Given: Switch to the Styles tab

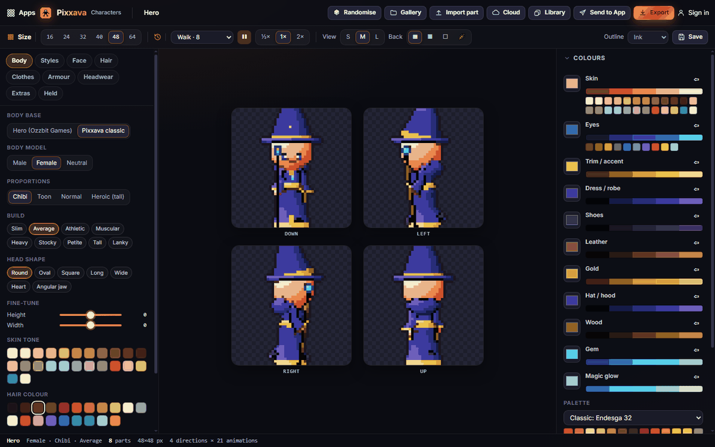Looking at the screenshot, I should point(49,61).
